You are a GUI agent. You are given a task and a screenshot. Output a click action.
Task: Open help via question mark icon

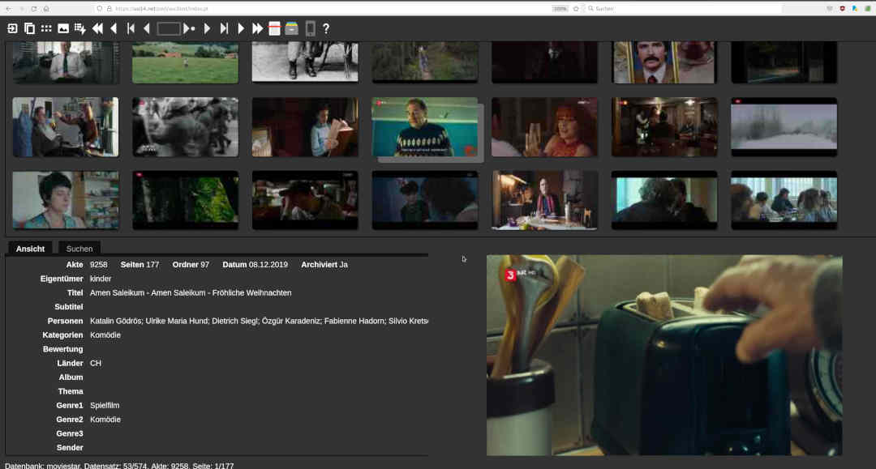click(x=326, y=28)
